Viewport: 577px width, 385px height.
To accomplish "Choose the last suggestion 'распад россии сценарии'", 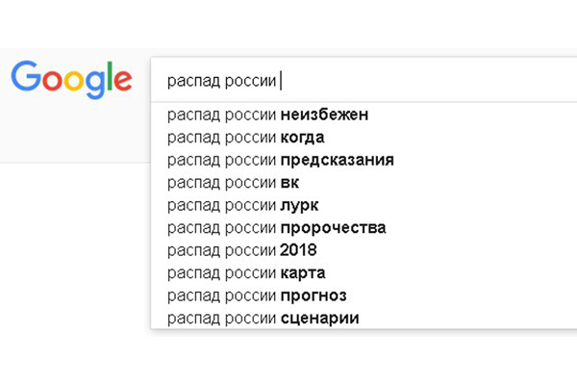I will (x=263, y=317).
